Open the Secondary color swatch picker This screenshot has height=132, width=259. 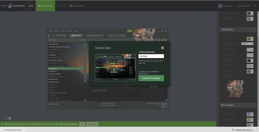pos(250,19)
